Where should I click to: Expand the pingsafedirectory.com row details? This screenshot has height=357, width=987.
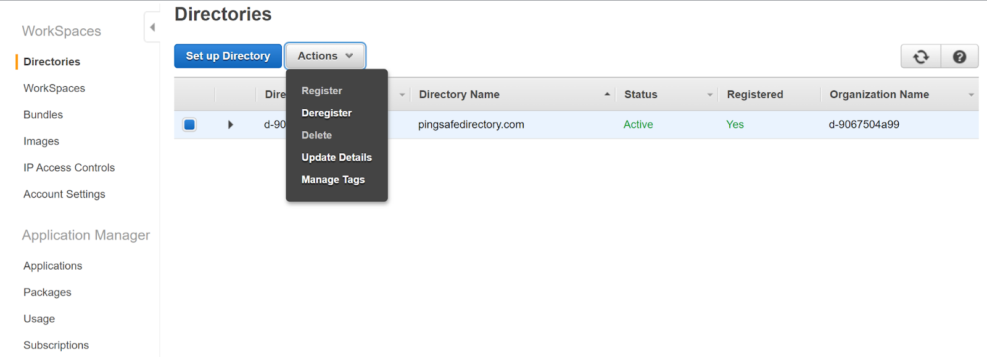point(230,125)
